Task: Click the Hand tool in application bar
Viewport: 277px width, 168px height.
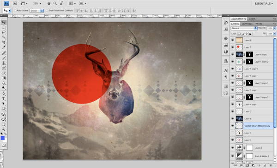Action: [x=49, y=3]
